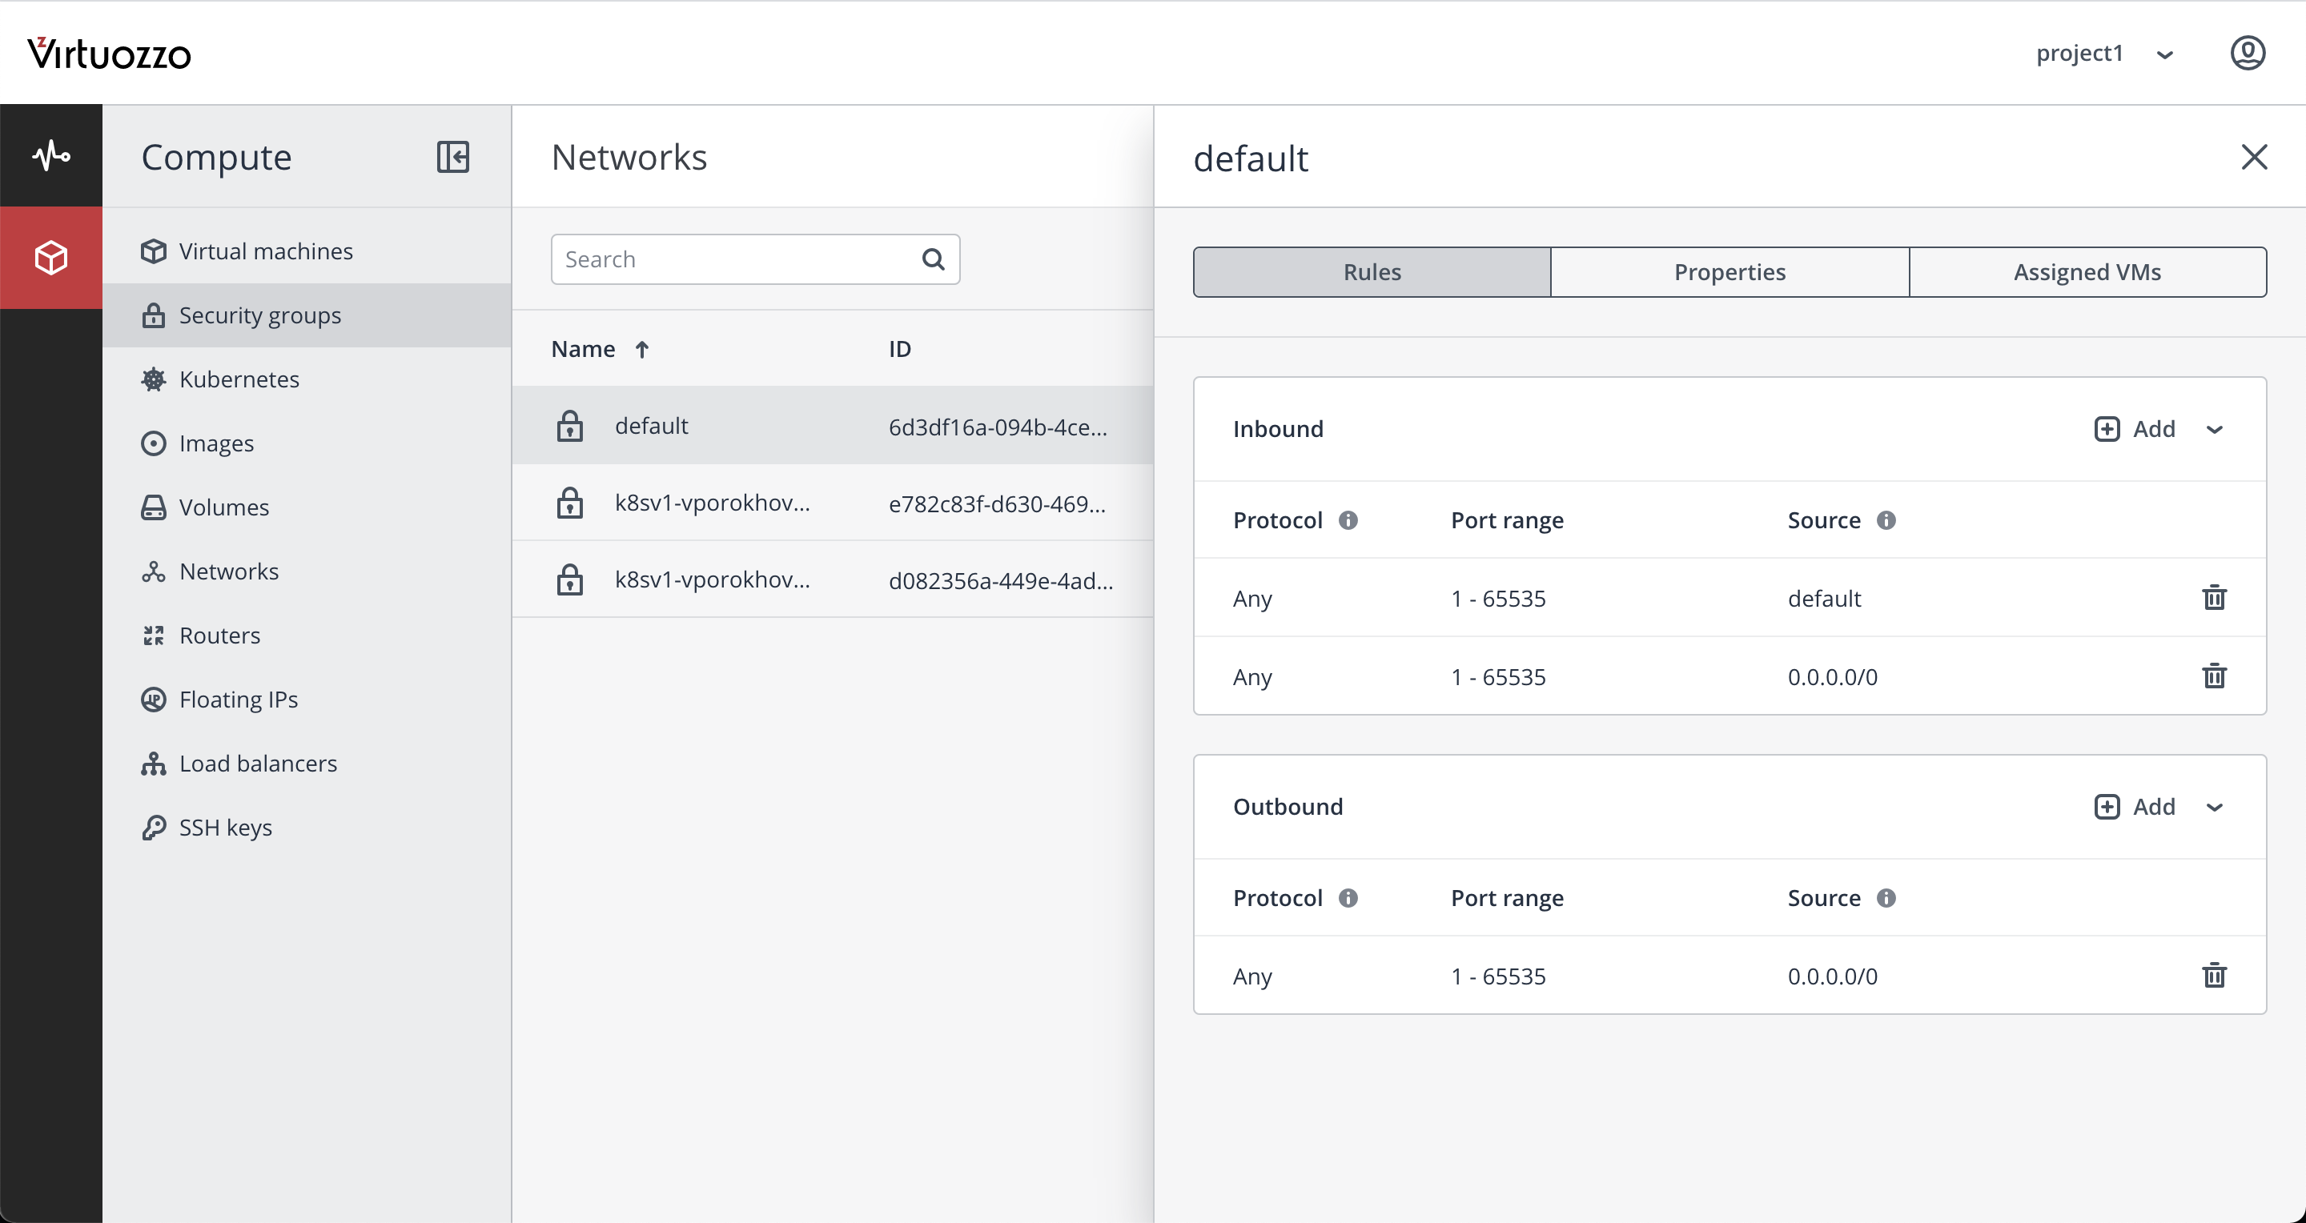2306x1223 pixels.
Task: Delete the outbound 0.0.0.0/0 rule
Action: point(2214,974)
